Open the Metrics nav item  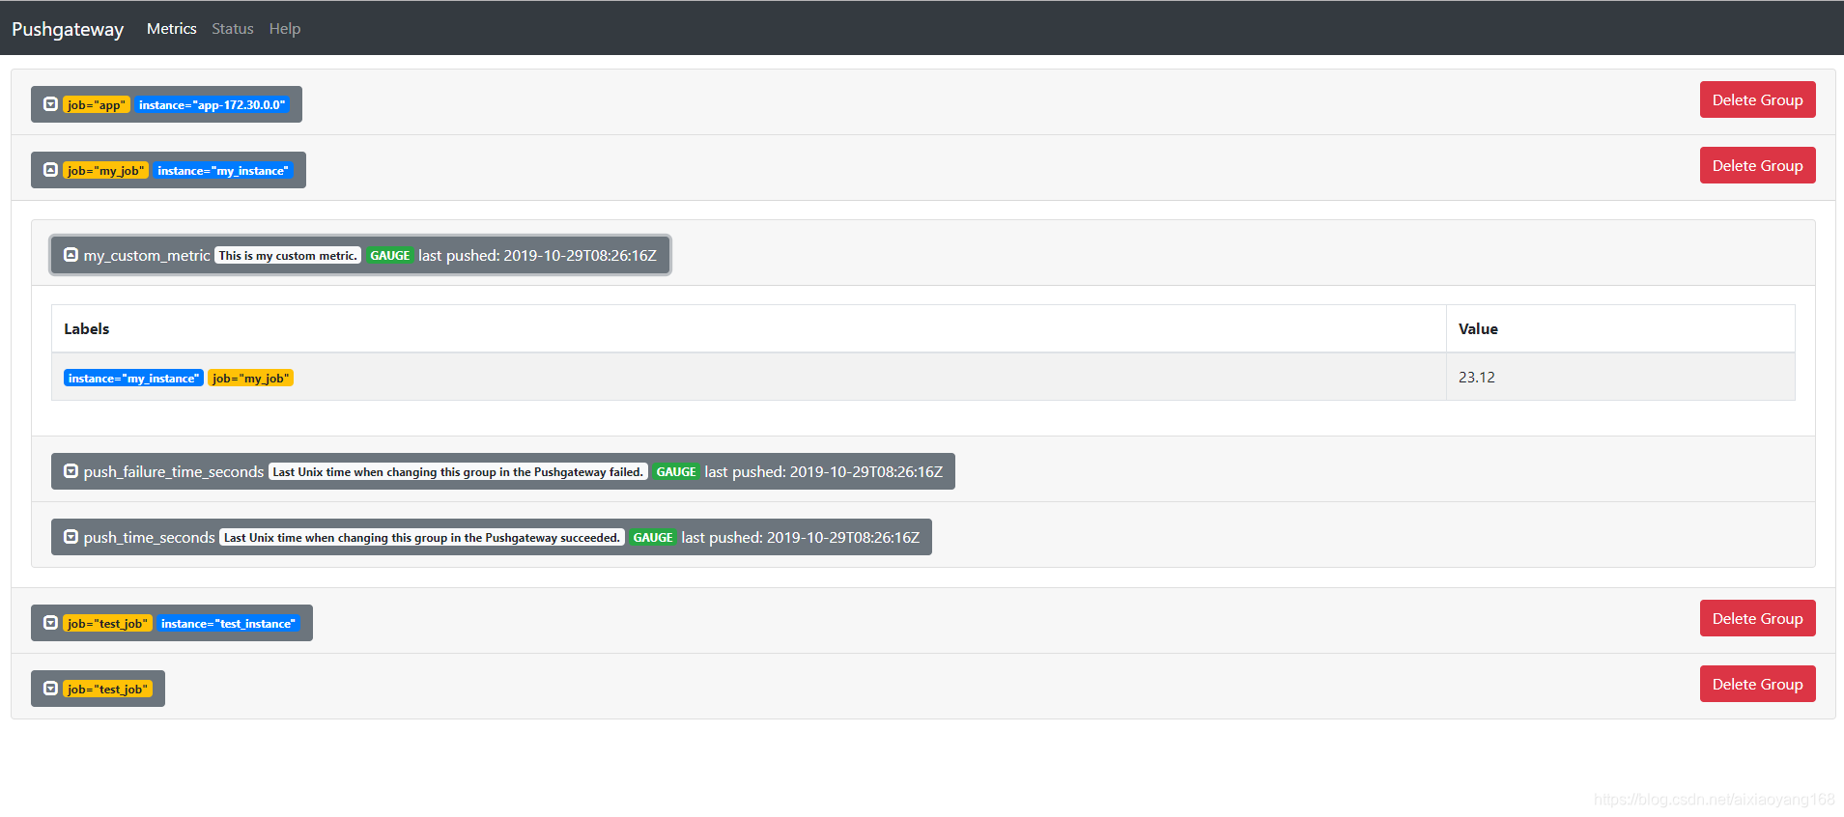[171, 29]
